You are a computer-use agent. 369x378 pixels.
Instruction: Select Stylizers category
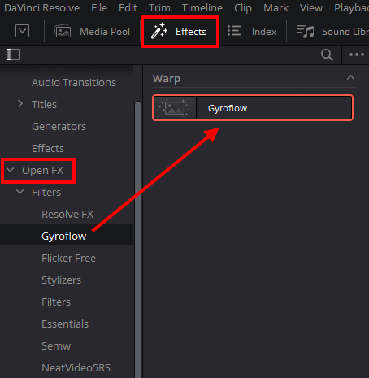tap(61, 280)
